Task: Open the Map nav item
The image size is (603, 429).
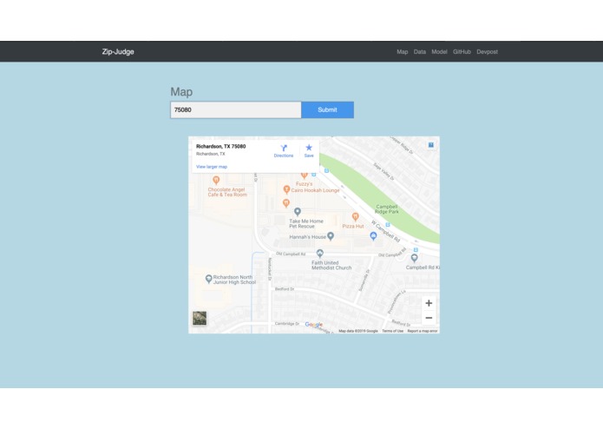Action: tap(403, 52)
